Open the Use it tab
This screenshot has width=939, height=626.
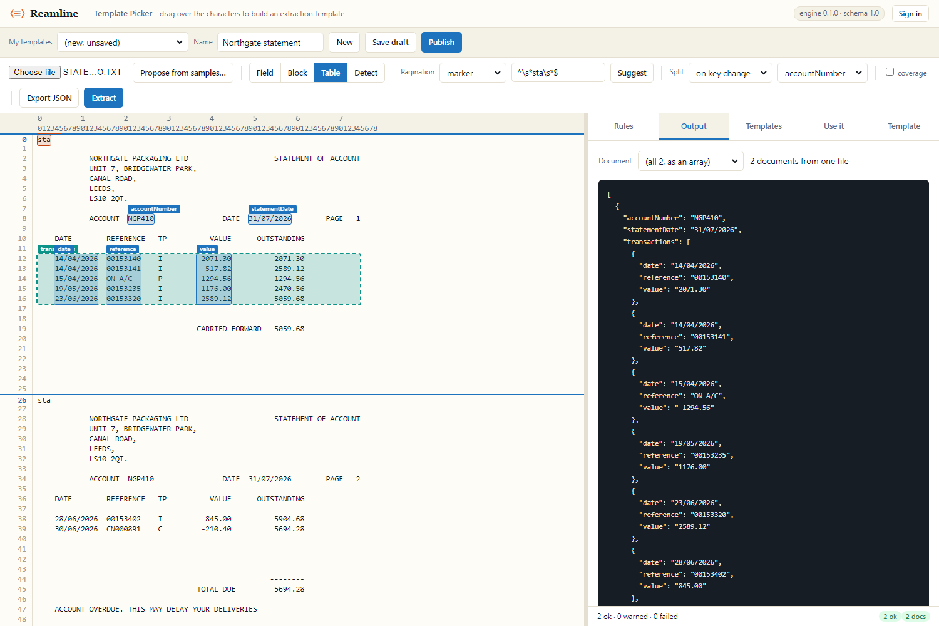tap(834, 126)
